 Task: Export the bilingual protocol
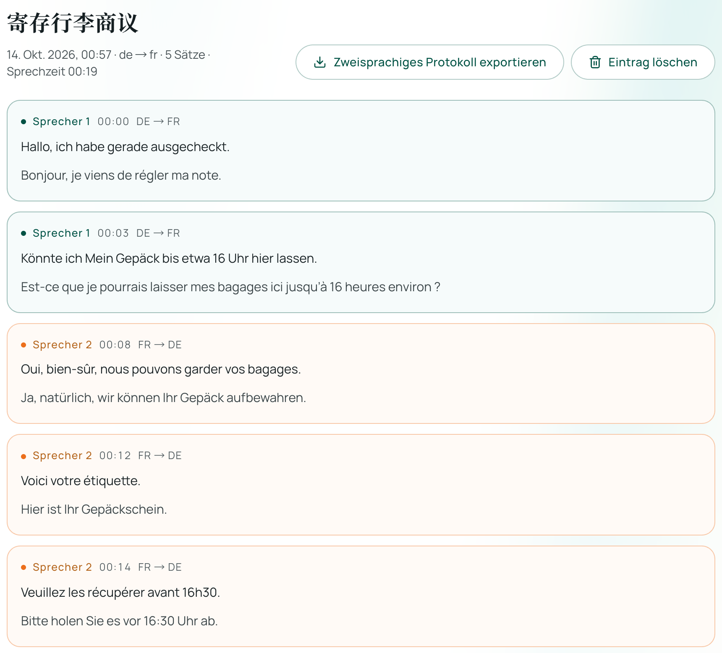pyautogui.click(x=429, y=62)
